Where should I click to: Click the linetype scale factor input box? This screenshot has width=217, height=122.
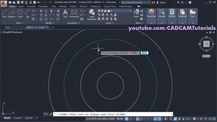[144, 53]
